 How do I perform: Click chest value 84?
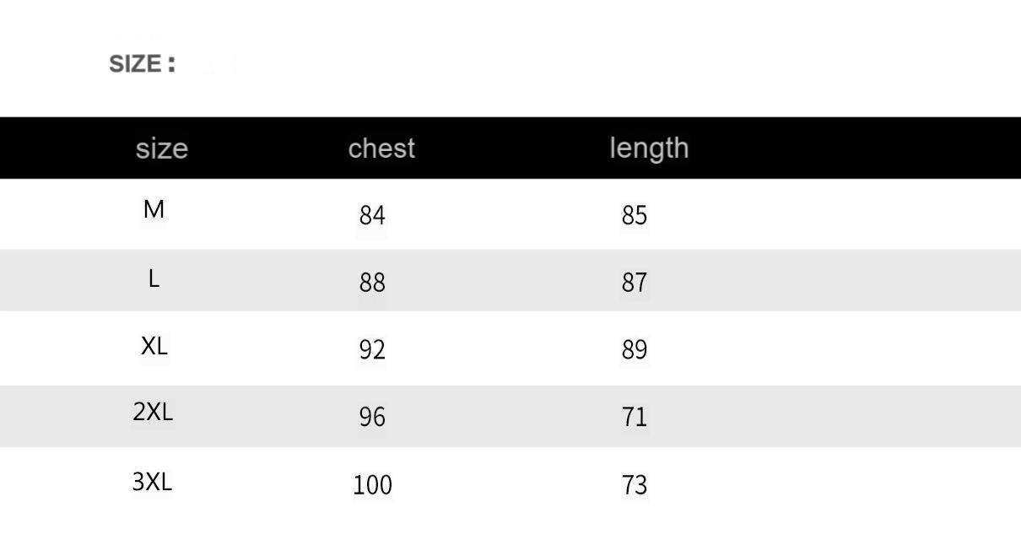[x=372, y=216]
